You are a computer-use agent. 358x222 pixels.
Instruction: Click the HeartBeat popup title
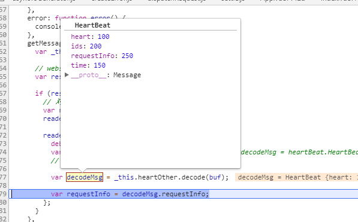point(92,25)
